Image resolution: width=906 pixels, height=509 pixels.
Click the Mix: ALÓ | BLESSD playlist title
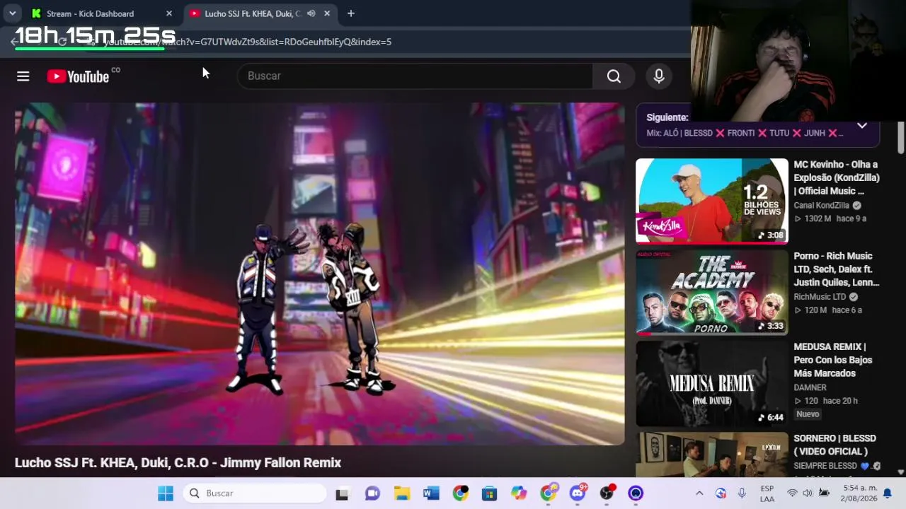745,133
